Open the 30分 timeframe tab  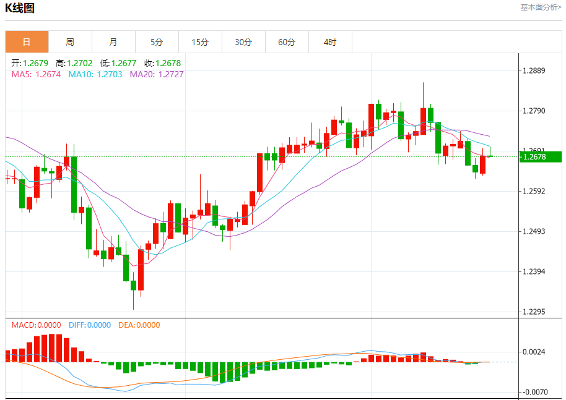243,42
